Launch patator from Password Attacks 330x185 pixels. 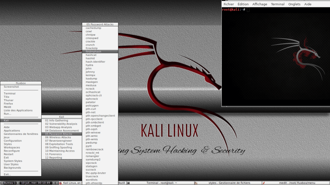coord(100,102)
